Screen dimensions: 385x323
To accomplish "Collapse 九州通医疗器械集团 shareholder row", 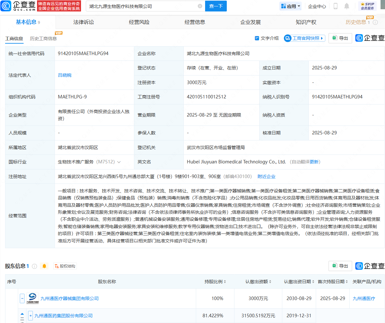I will click(22, 298).
